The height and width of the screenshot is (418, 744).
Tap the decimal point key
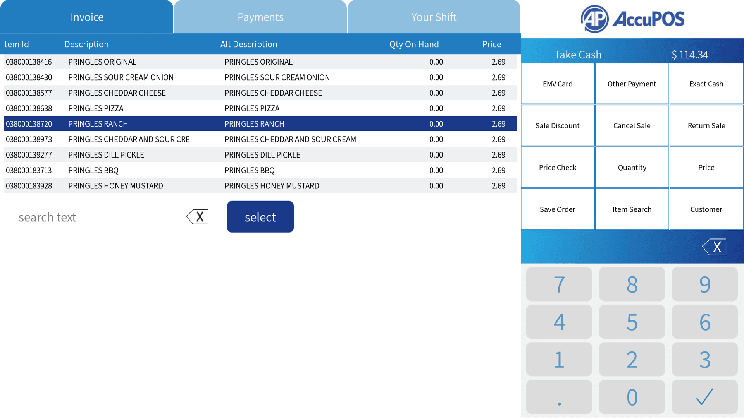pos(559,397)
